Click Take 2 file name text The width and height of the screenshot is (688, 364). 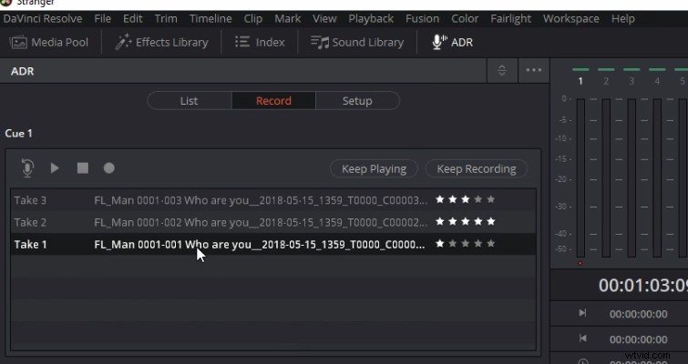pos(261,222)
